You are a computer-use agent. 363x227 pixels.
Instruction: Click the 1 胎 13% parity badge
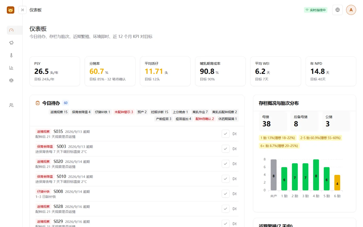pos(278,138)
